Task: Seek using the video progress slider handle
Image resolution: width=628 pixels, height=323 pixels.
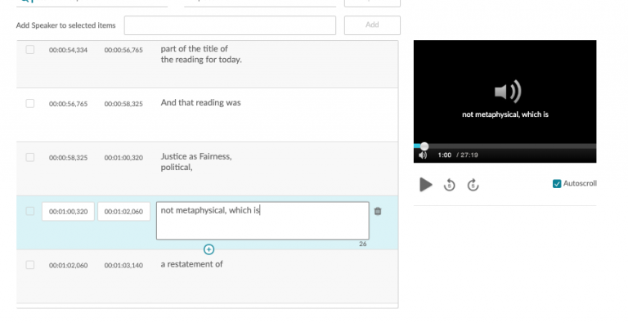Action: (424, 146)
